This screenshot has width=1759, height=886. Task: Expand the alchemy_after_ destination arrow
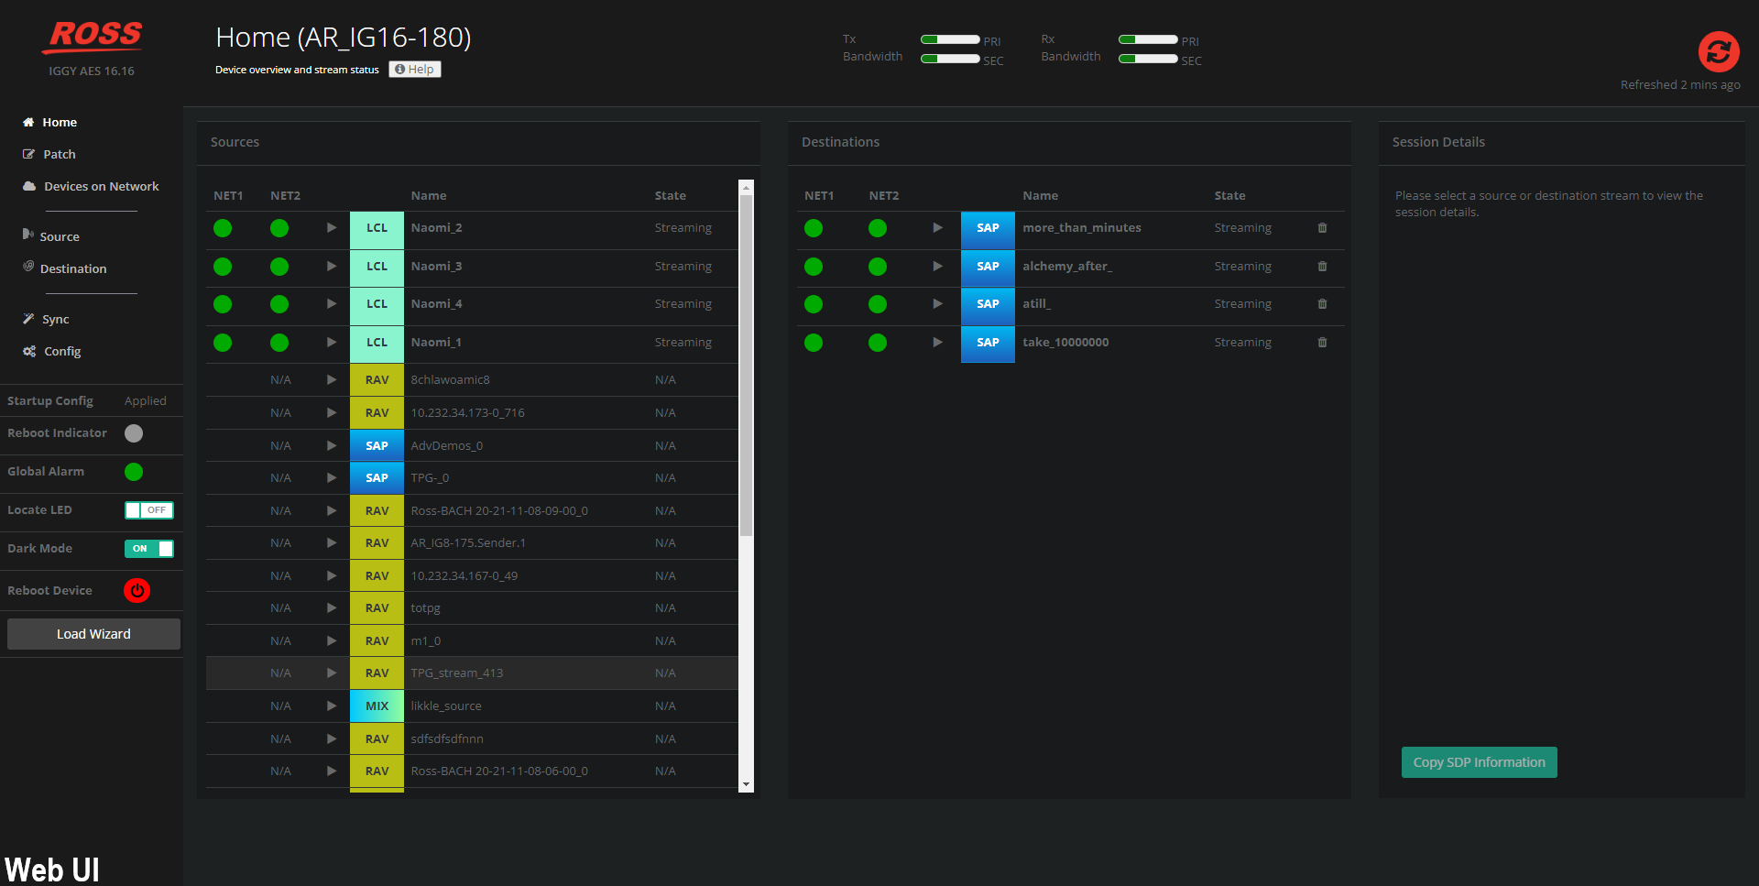click(x=937, y=267)
